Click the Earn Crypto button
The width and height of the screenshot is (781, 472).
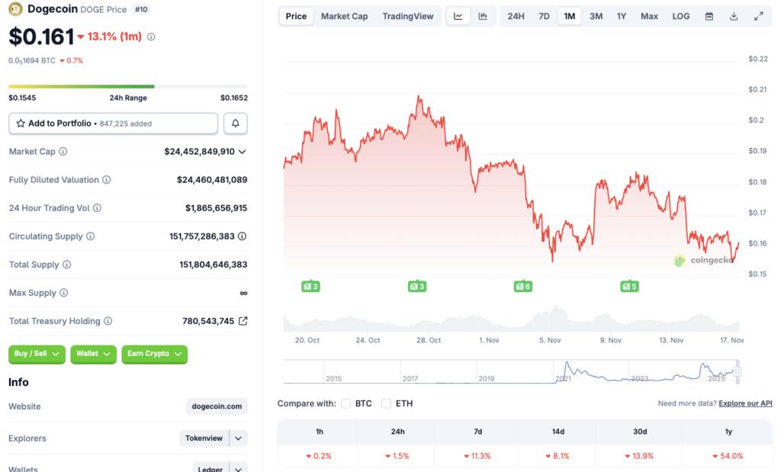[x=154, y=355]
